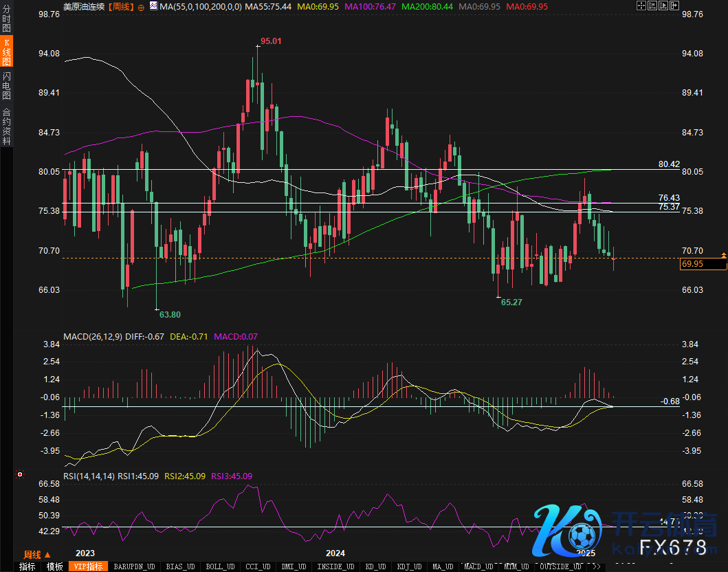Click the circled plus icon beside 周线

141,7
